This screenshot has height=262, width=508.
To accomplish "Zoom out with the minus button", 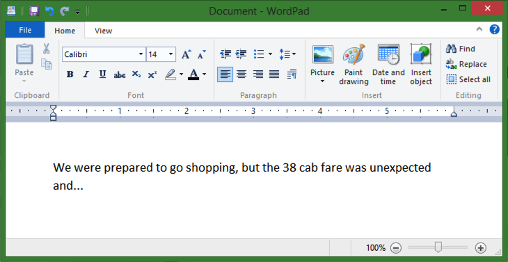I will (x=396, y=248).
